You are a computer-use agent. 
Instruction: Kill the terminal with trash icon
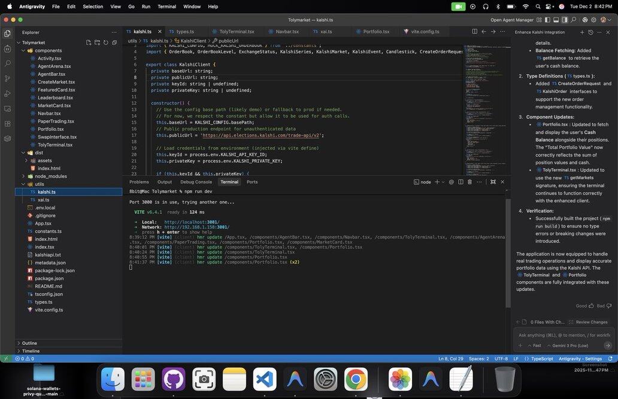tap(469, 182)
